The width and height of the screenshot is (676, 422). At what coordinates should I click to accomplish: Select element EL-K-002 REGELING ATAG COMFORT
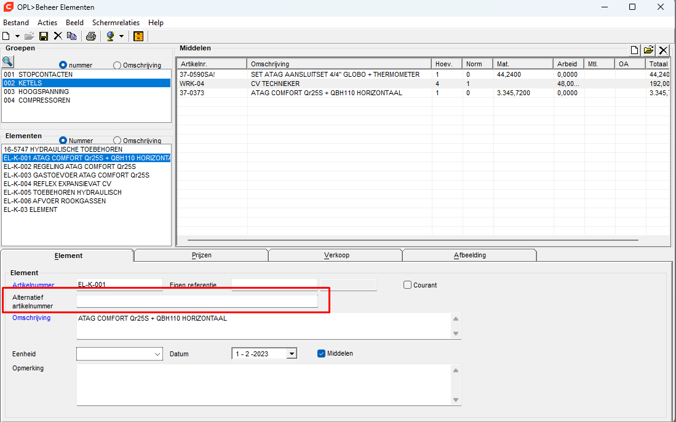tap(86, 166)
